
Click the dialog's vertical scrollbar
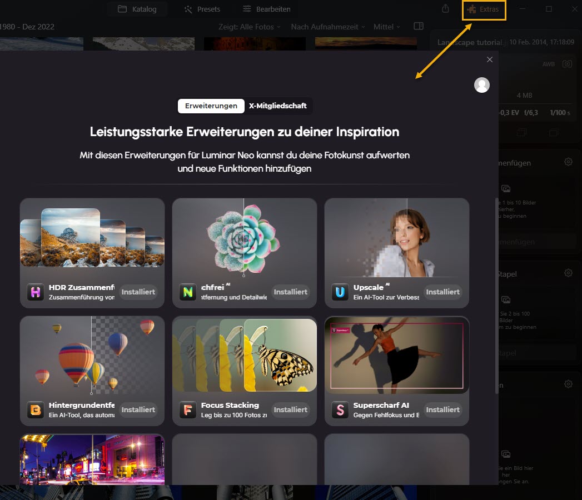496,296
